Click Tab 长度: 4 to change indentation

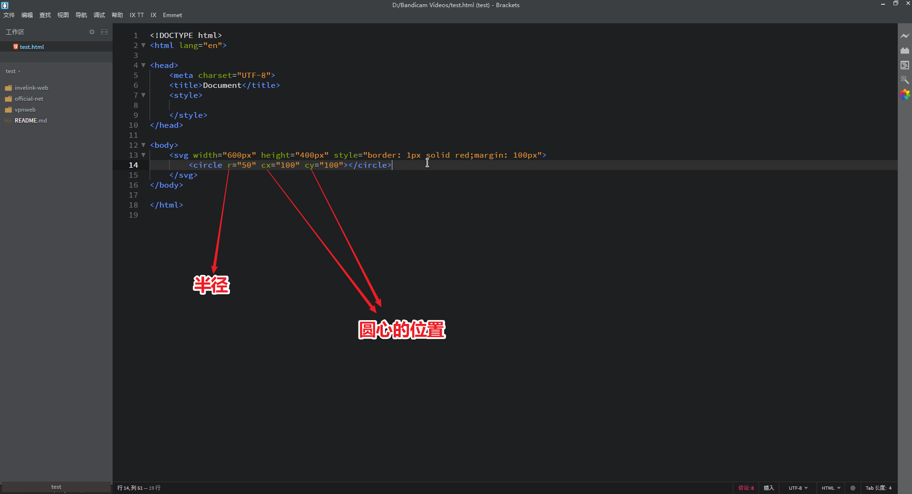879,488
